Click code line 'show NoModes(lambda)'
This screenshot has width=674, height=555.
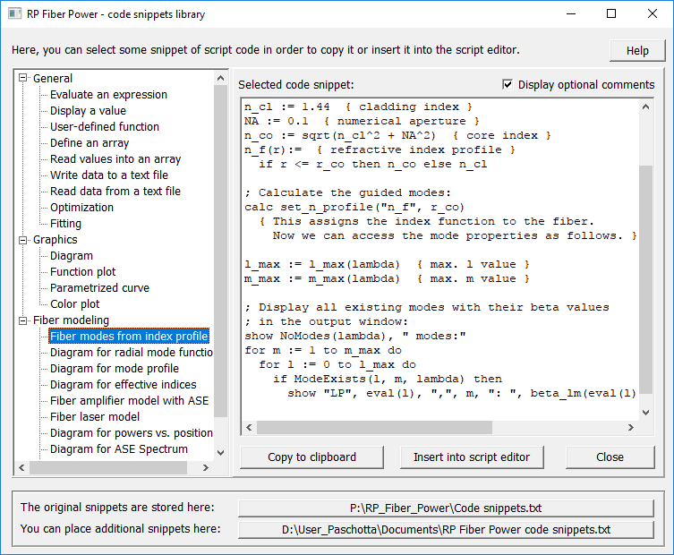pyautogui.click(x=355, y=337)
